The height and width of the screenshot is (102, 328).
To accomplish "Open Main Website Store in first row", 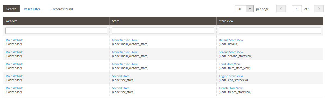I will coord(125,40).
